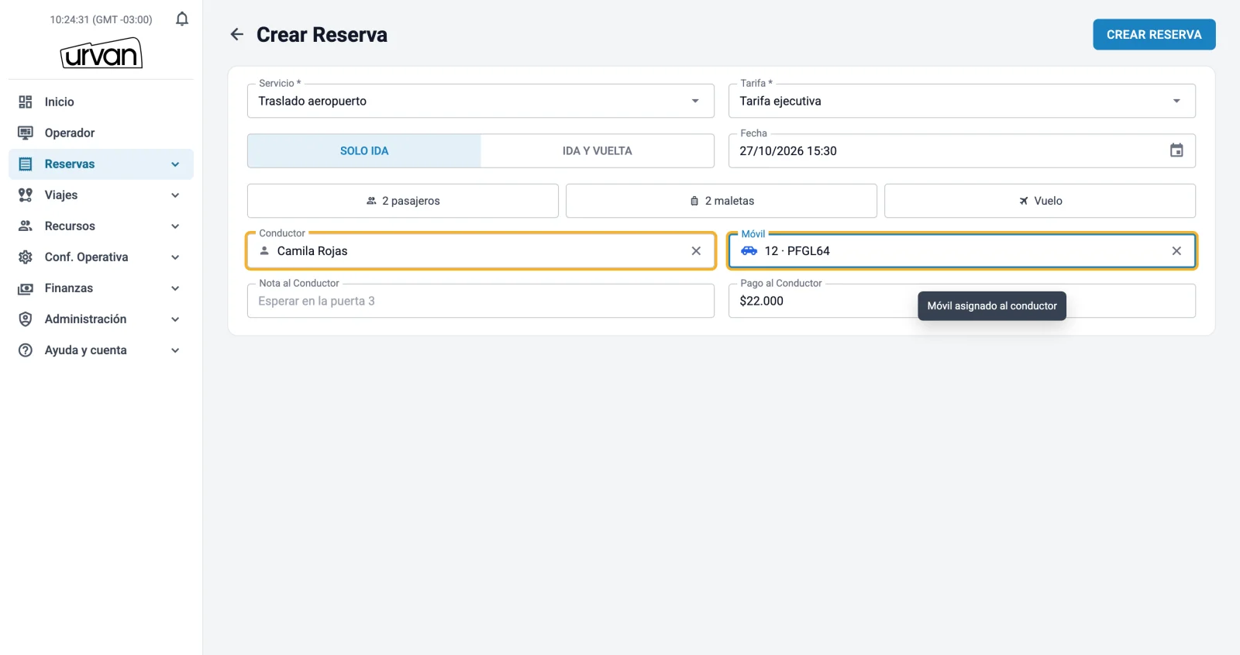Click the Reservas list icon
The height and width of the screenshot is (655, 1240).
(26, 164)
